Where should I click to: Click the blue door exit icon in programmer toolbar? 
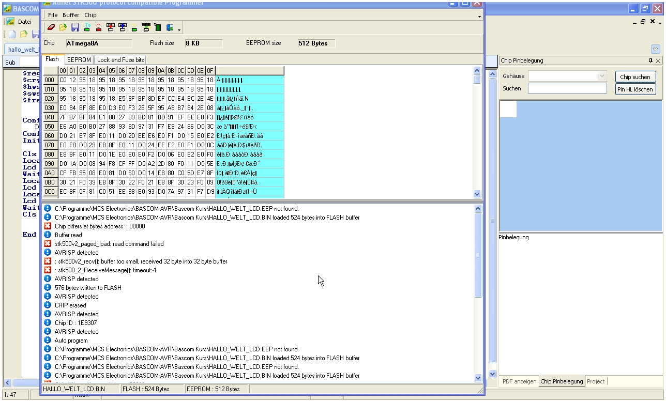[170, 27]
